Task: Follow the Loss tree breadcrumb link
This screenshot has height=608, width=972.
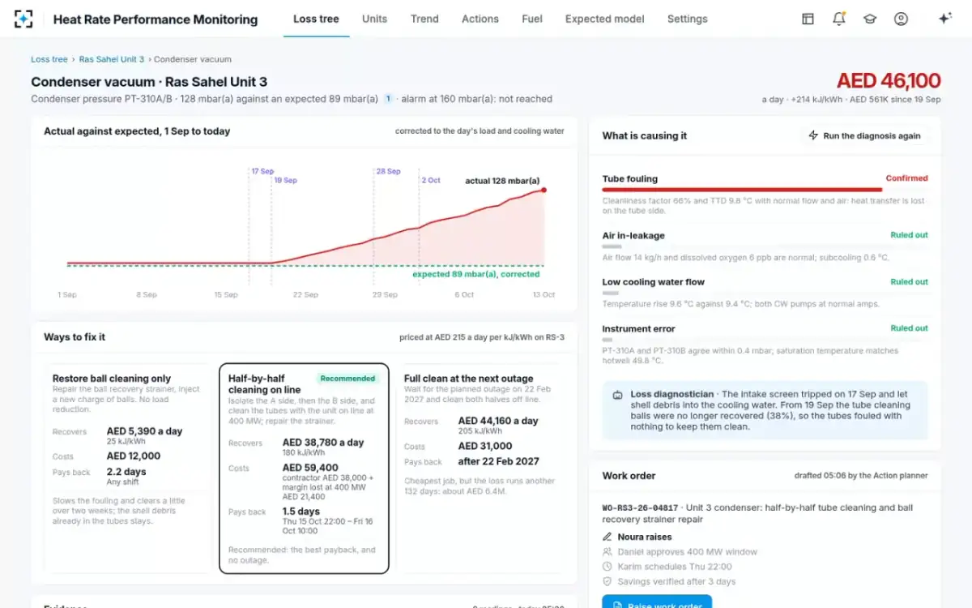Action: click(49, 59)
